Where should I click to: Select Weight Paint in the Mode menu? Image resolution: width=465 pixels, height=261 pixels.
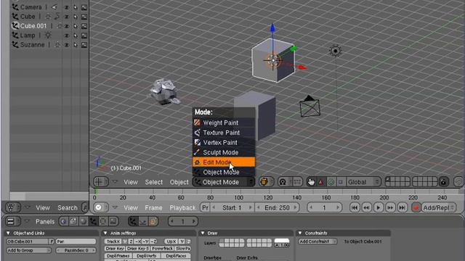click(x=224, y=123)
